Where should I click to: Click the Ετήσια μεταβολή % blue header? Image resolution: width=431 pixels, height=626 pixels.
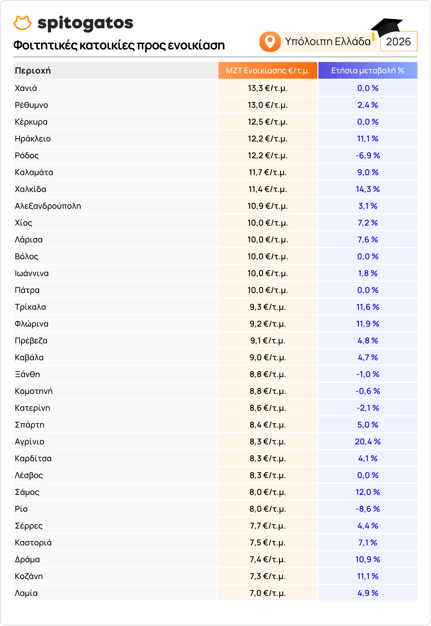(368, 71)
